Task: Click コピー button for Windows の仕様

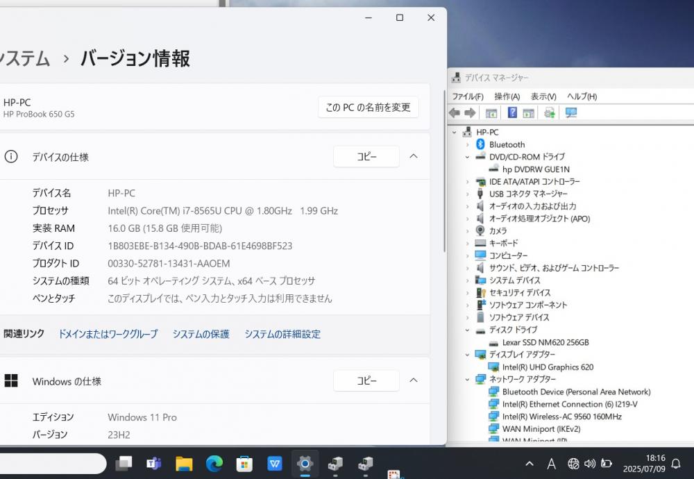Action: click(366, 380)
